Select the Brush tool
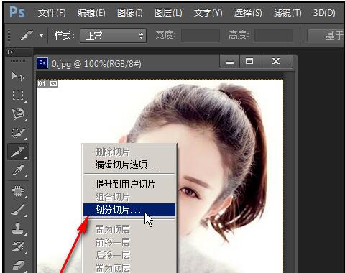The image size is (345, 273). pyautogui.click(x=19, y=210)
